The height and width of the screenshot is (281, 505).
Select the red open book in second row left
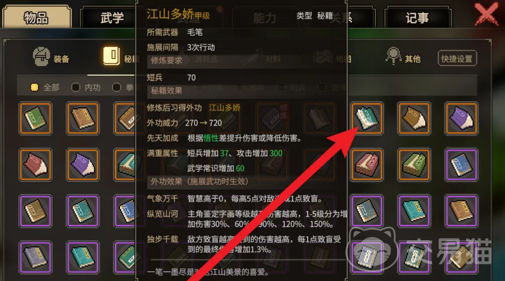tap(35, 165)
